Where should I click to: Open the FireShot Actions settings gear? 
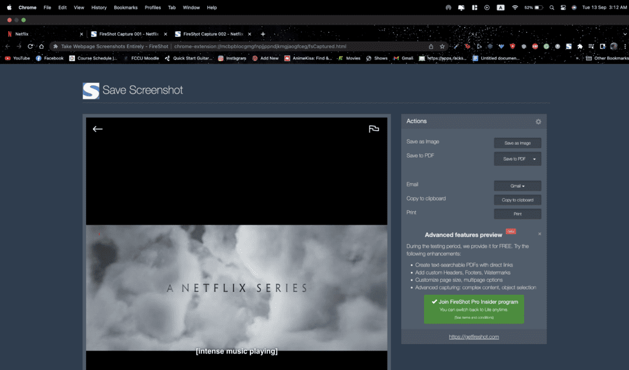(538, 121)
